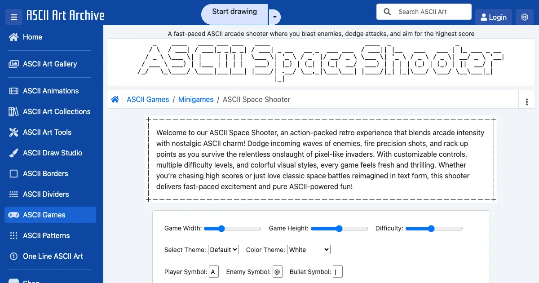Open ASCII Art Tools in sidebar

[x=47, y=132]
